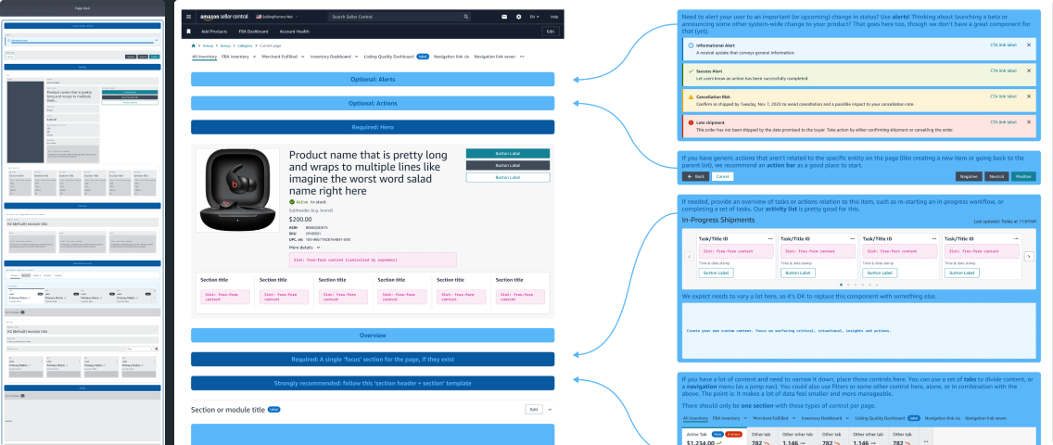
Task: Open settings via the gear icon
Action: pos(518,17)
